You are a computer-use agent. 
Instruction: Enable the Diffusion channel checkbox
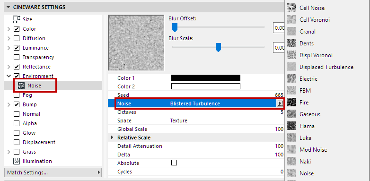point(17,38)
